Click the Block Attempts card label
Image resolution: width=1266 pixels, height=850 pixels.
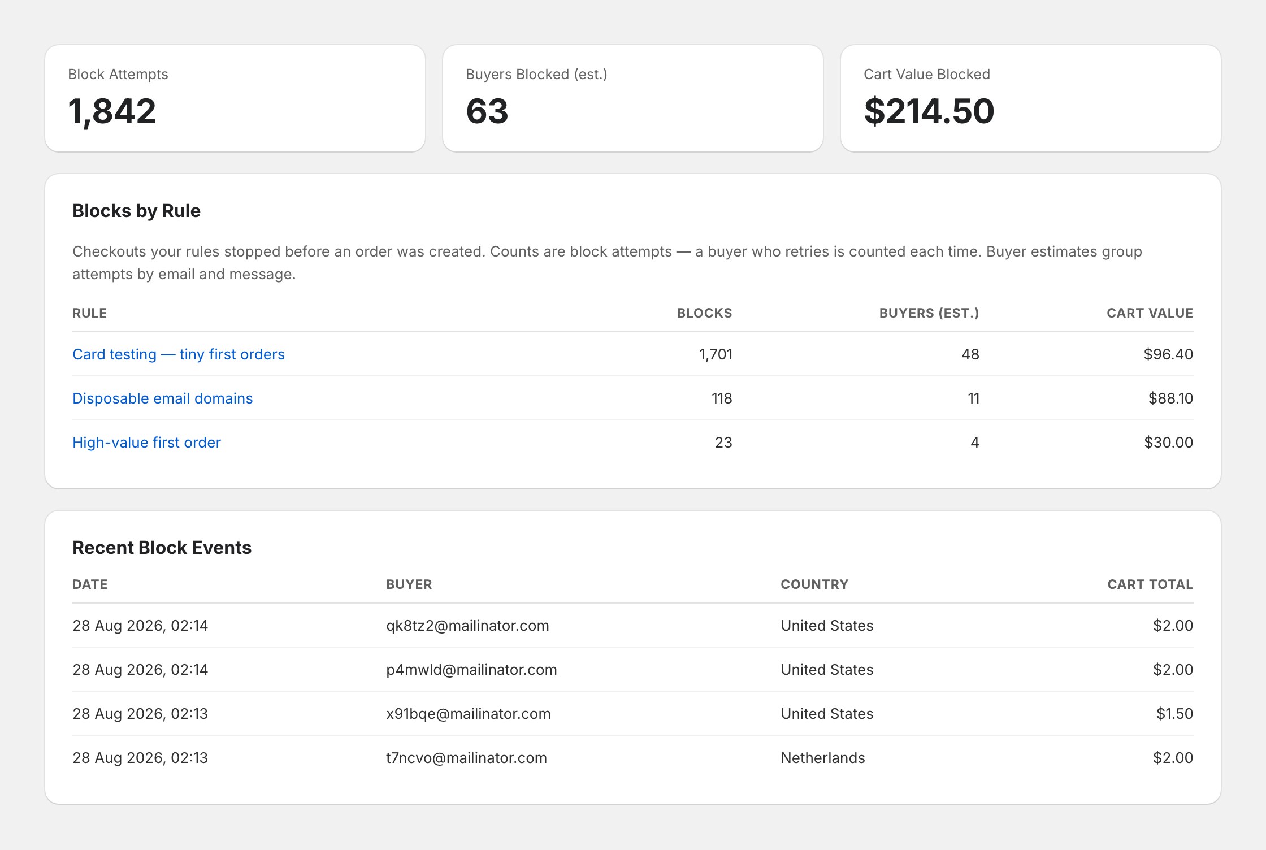[118, 74]
